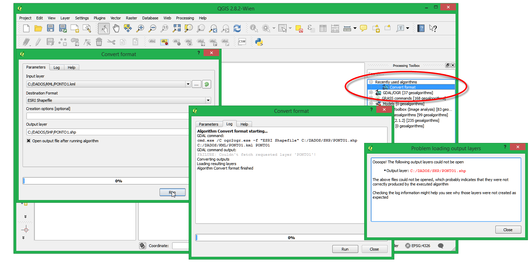Open the Field Calculator abacus icon

click(335, 28)
